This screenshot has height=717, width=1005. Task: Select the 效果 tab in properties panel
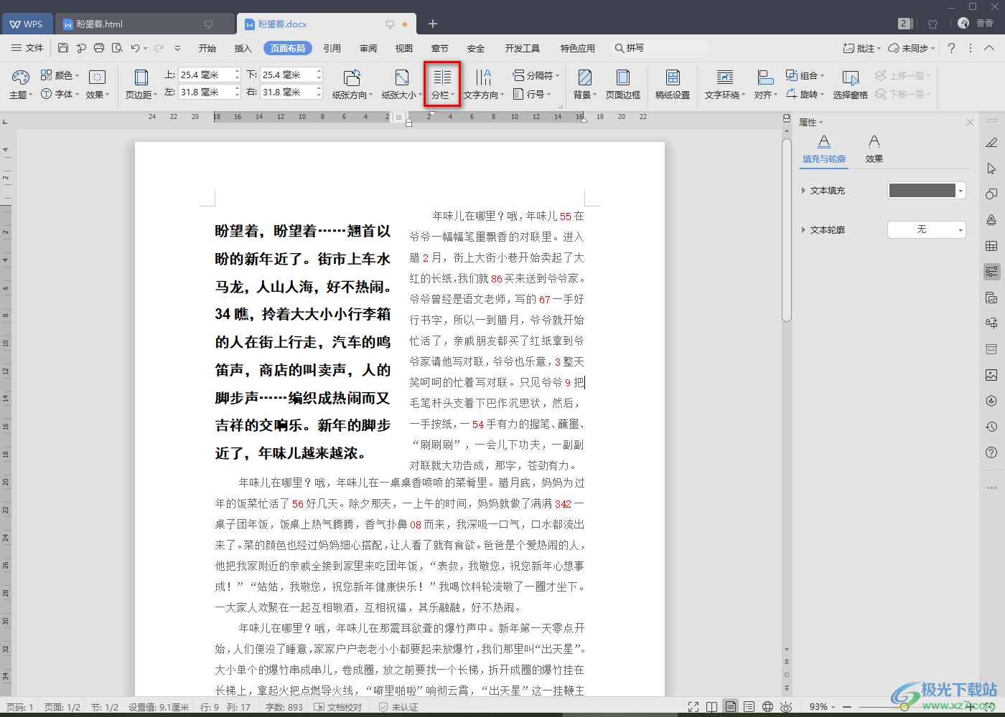[x=874, y=149]
